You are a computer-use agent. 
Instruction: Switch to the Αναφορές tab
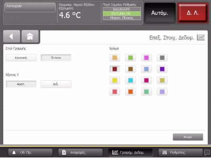[80, 152]
